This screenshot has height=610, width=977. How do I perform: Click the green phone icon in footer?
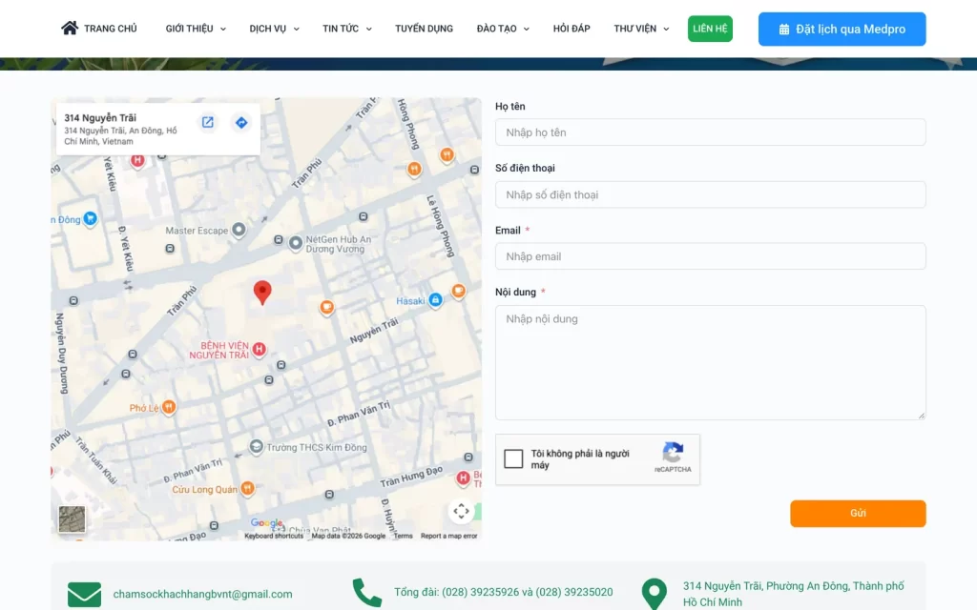(366, 593)
